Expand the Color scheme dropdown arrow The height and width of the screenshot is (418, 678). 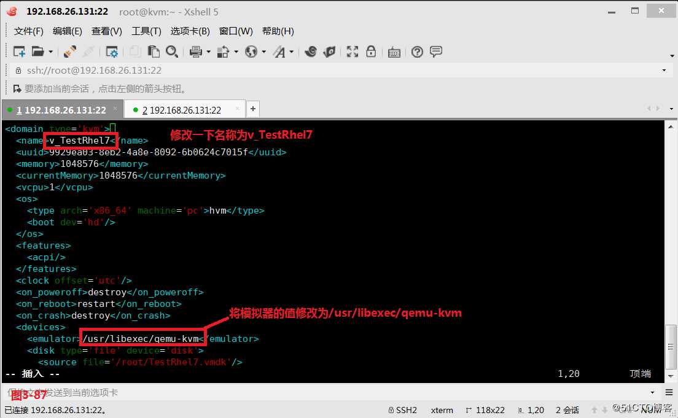[236, 52]
